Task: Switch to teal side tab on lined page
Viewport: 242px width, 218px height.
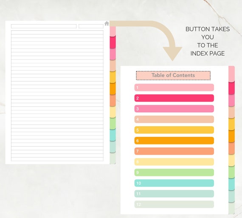Action: click(113, 135)
